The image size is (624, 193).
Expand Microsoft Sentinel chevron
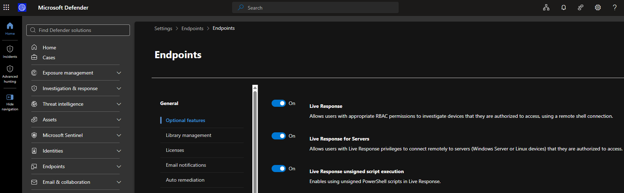(119, 135)
